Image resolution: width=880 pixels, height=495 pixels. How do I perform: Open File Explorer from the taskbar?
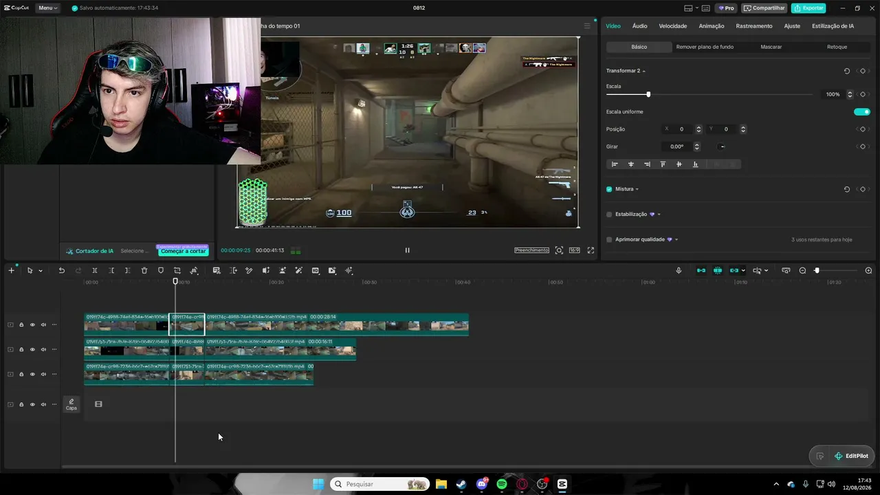[x=441, y=484]
